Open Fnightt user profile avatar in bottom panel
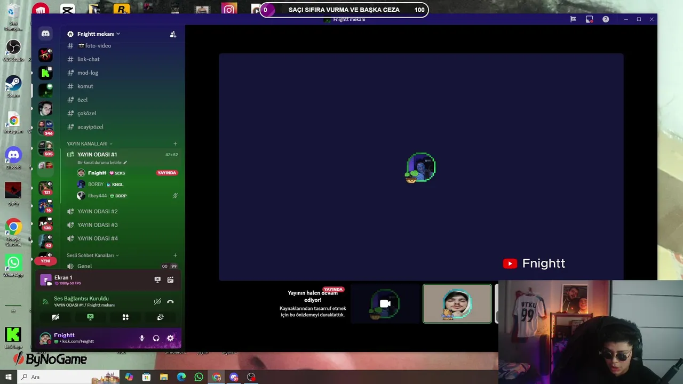 tap(45, 338)
